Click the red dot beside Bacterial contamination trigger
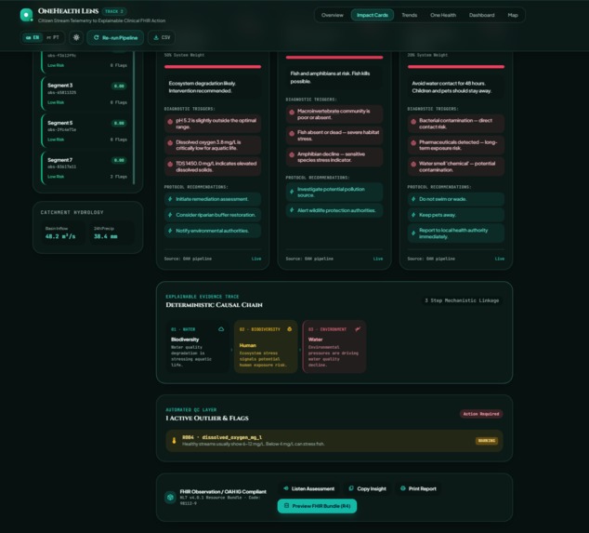589x533 pixels. coord(413,122)
